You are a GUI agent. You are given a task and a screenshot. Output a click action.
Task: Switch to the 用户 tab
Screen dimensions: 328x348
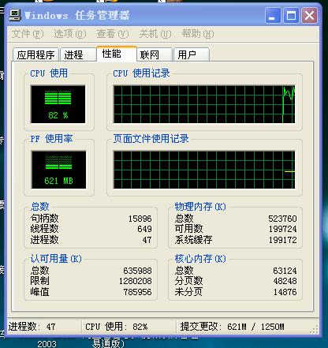click(192, 54)
